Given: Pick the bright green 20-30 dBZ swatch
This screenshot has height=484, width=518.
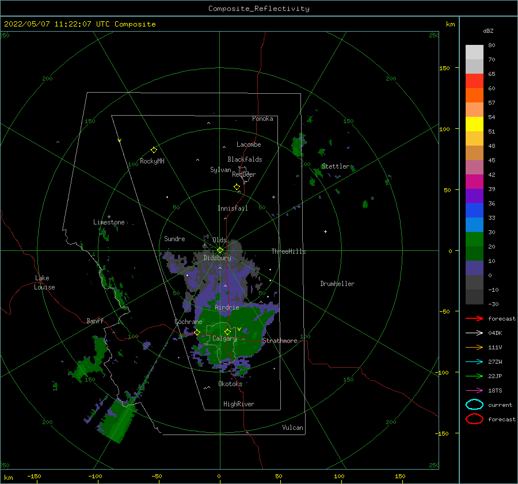Looking at the screenshot, I should tap(474, 239).
